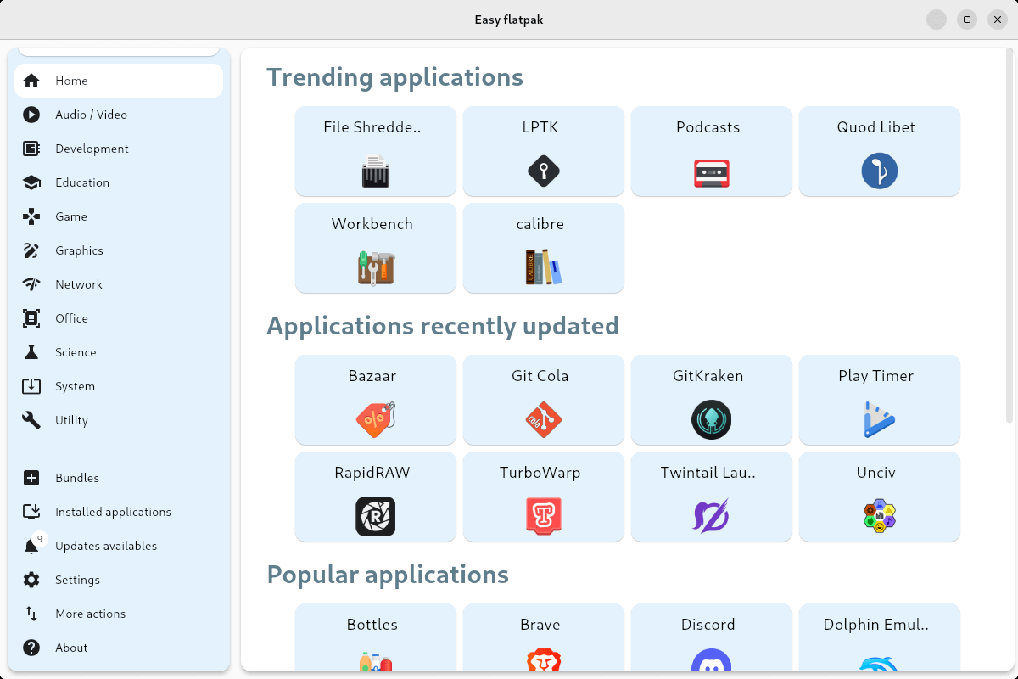This screenshot has height=679, width=1018.
Task: Select the Bazaar price tag icon
Action: click(375, 420)
